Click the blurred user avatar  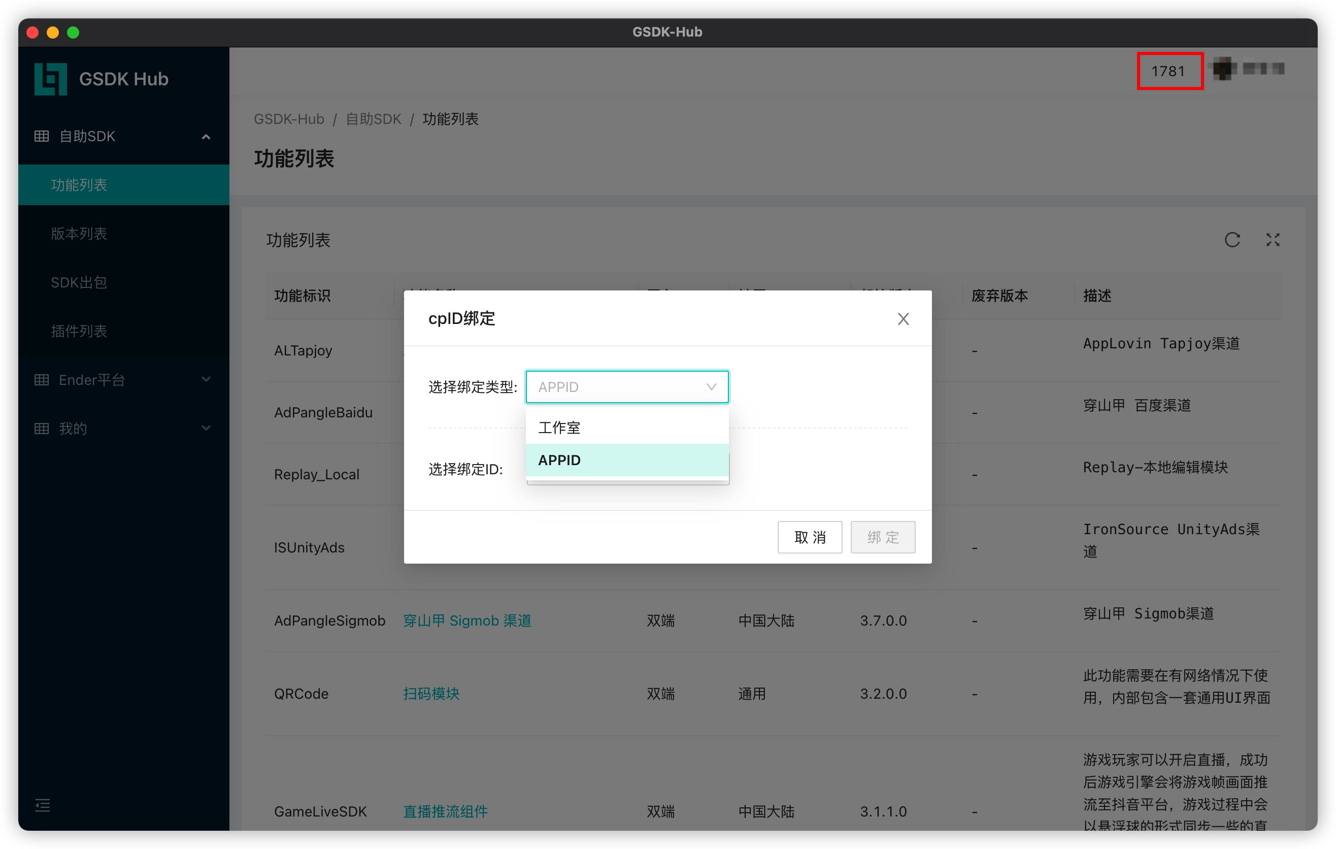click(1223, 70)
